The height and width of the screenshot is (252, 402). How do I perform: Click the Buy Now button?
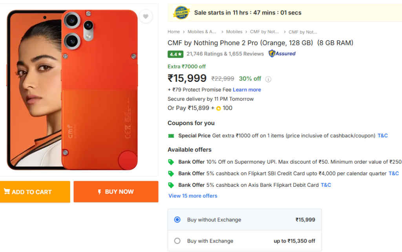115,191
